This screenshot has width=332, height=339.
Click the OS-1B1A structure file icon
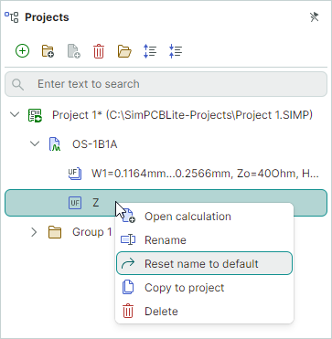(x=55, y=144)
